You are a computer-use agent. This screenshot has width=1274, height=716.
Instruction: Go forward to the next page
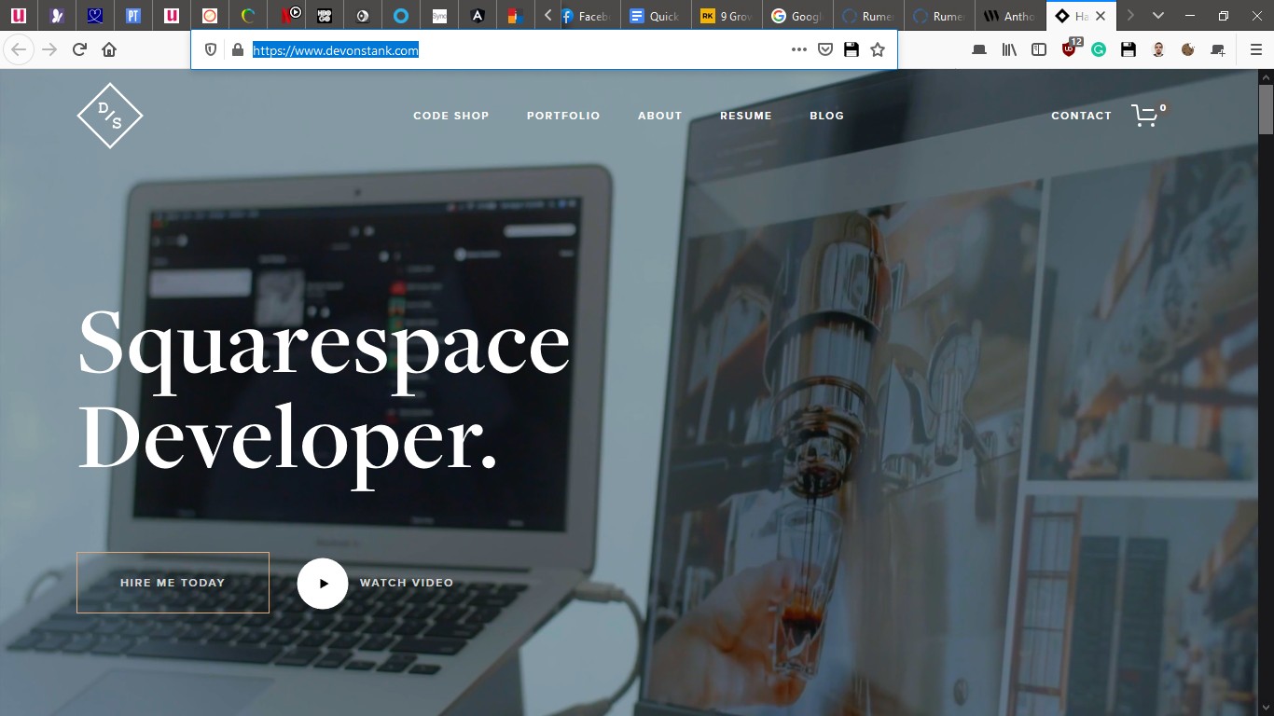coord(49,49)
